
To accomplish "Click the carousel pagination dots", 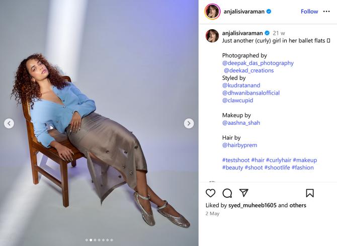I will pos(99,240).
